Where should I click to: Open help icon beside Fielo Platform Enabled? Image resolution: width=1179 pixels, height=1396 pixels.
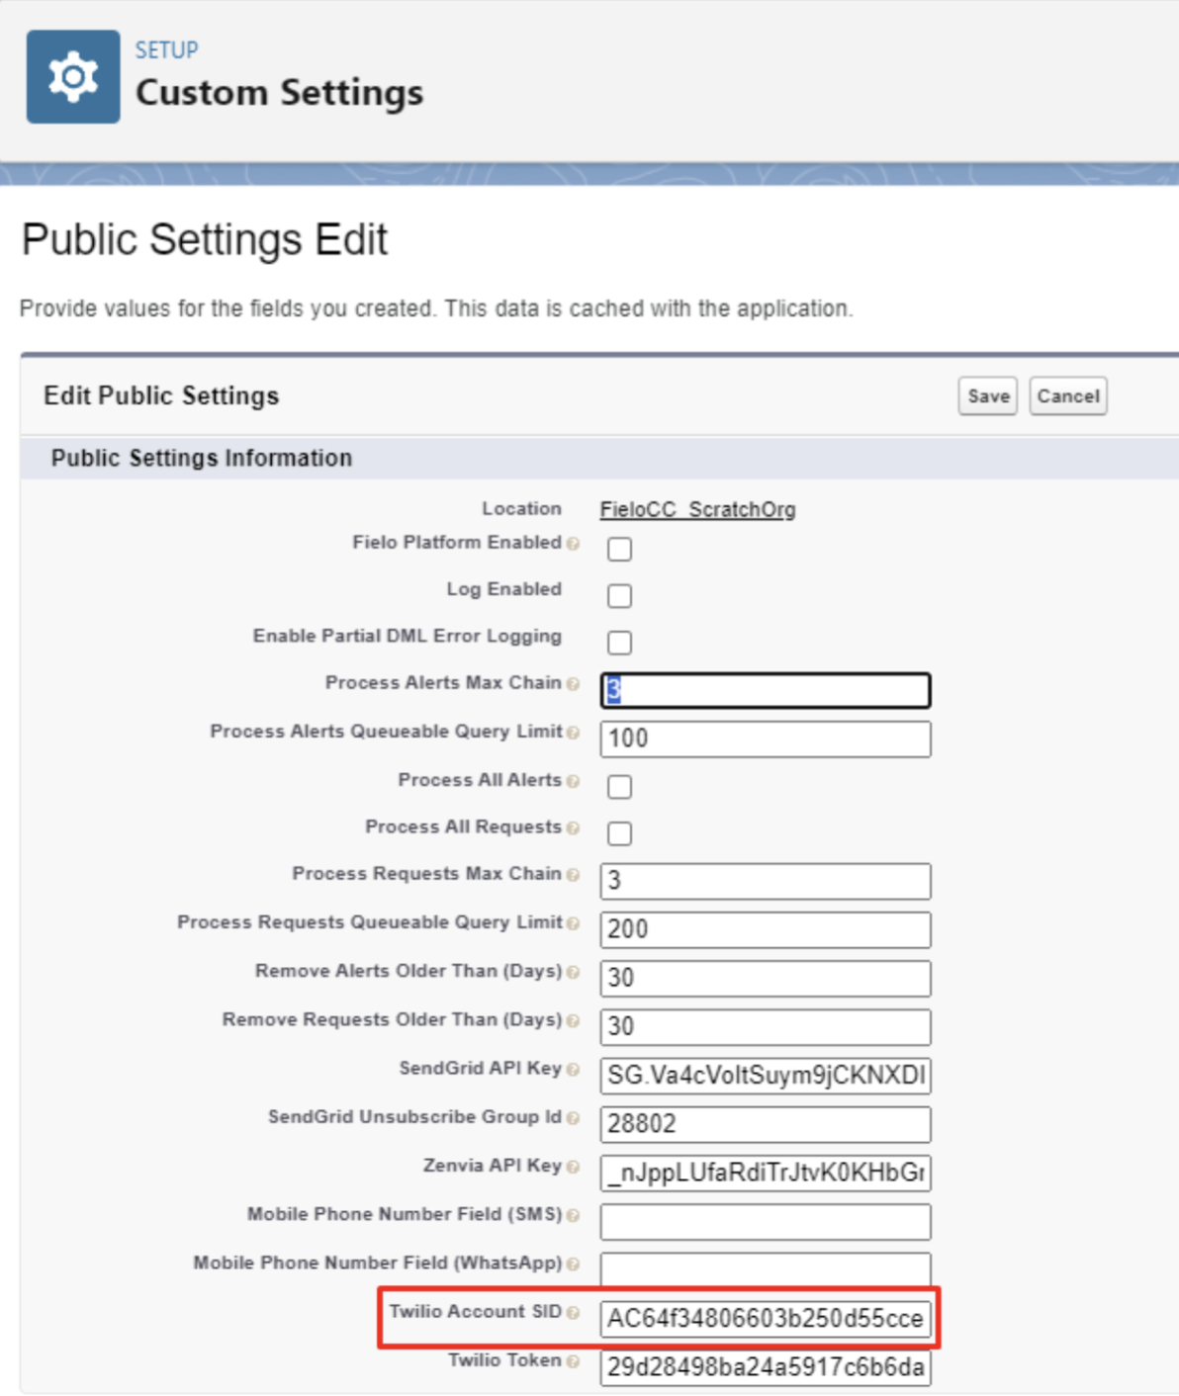pyautogui.click(x=573, y=544)
